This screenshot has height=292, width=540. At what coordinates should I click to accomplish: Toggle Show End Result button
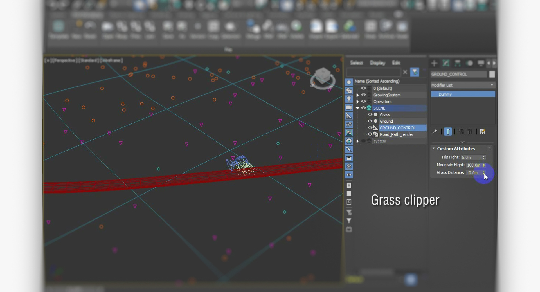click(x=448, y=132)
